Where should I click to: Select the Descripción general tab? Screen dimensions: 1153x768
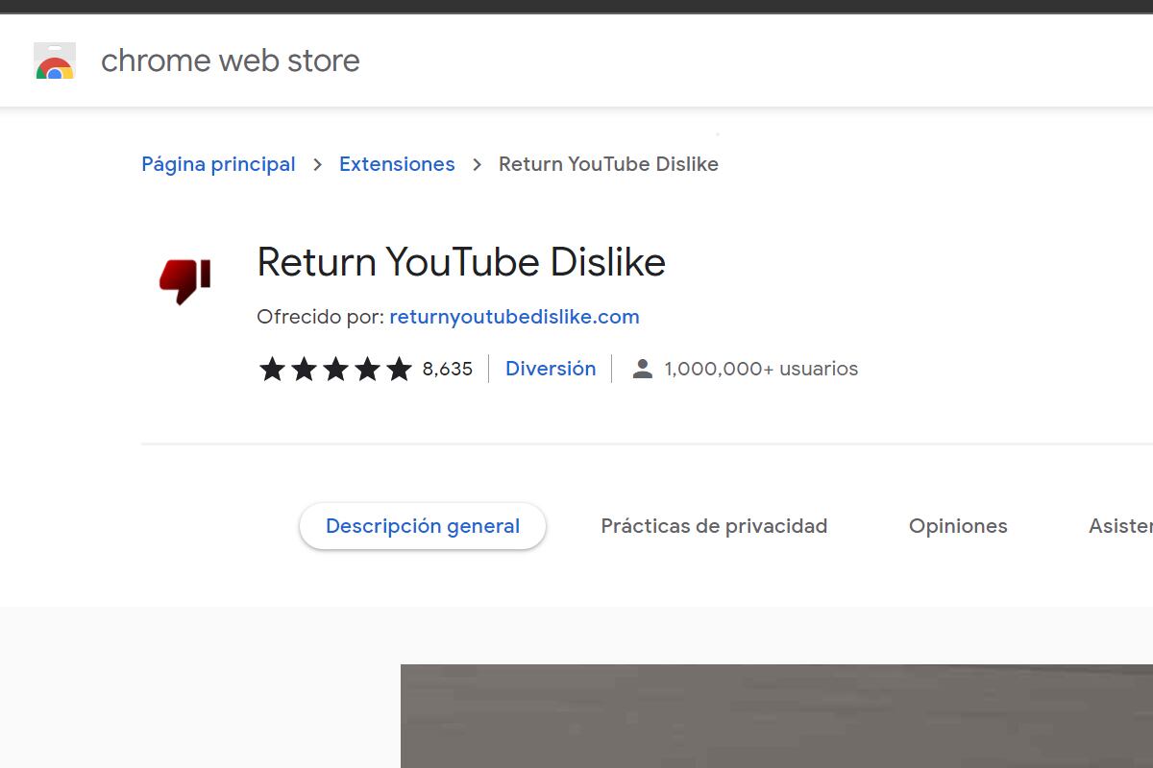[x=423, y=526]
